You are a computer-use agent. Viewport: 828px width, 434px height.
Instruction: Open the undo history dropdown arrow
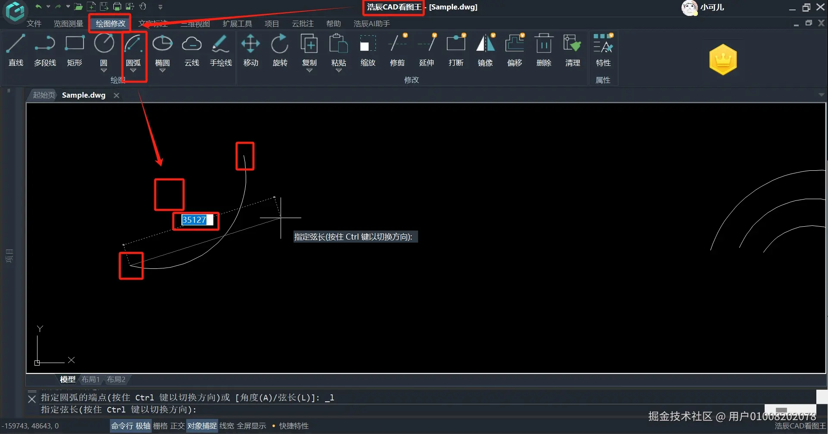[x=48, y=6]
